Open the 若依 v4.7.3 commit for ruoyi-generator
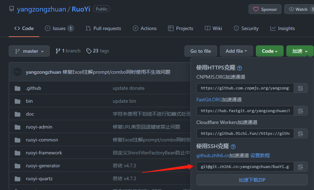Image resolution: width=314 pixels, height=190 pixels. [124, 166]
